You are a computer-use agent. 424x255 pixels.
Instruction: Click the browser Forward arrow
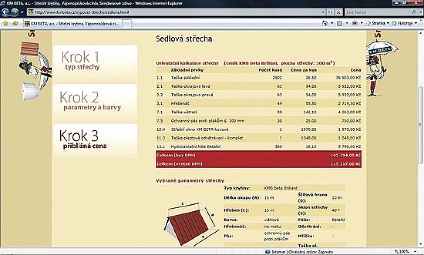point(14,12)
